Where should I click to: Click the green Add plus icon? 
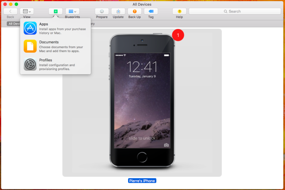tap(55, 11)
